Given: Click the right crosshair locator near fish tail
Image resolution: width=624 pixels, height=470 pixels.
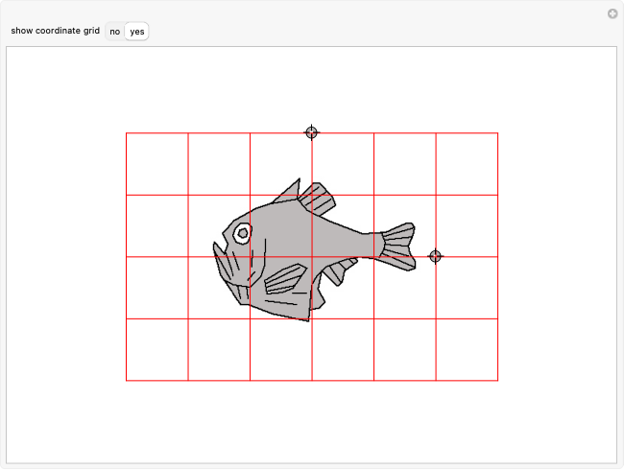Looking at the screenshot, I should (x=435, y=256).
